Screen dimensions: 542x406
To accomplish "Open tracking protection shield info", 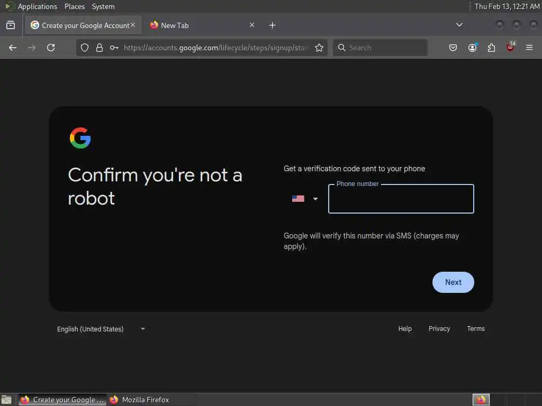I will tap(85, 48).
